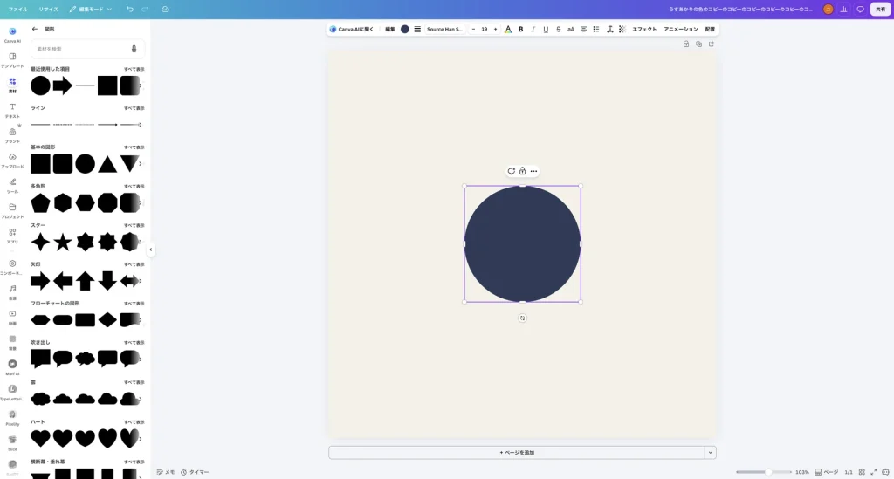Viewport: 894px width, 479px height.
Task: Open the Brand (ブランド) sidebar panel
Action: [12, 135]
